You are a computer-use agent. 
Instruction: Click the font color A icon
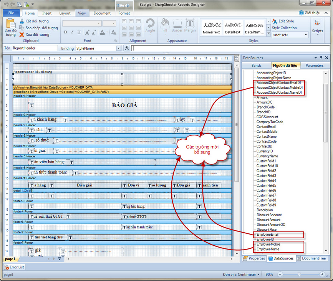tap(103, 32)
